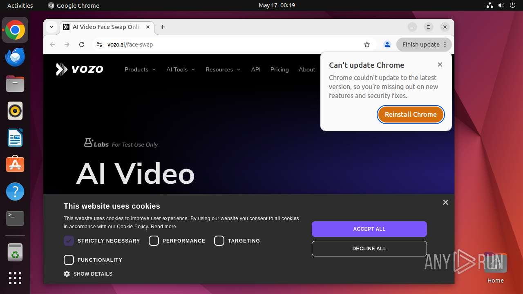Open the Chrome profile avatar
This screenshot has height=294, width=523.
click(387, 45)
